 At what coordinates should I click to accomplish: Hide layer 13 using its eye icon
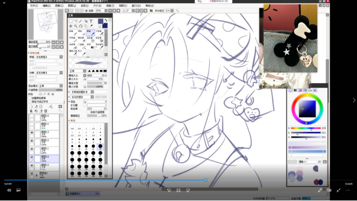[32, 133]
